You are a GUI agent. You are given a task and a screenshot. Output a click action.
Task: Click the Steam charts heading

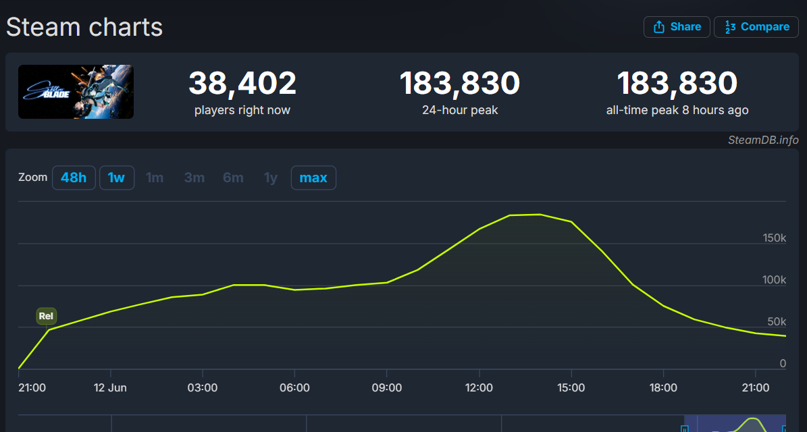84,27
